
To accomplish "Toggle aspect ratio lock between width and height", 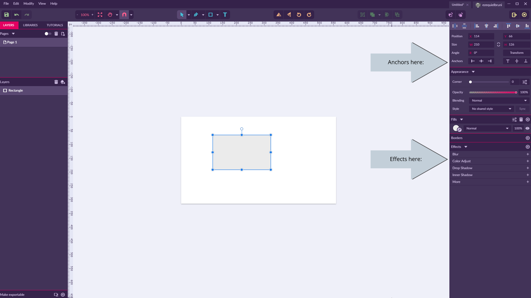I will tap(498, 45).
